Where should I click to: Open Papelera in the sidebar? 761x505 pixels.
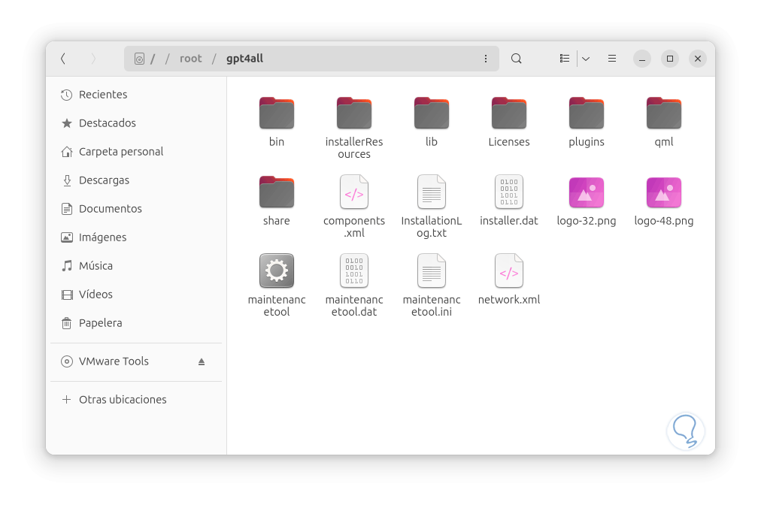click(x=136, y=323)
